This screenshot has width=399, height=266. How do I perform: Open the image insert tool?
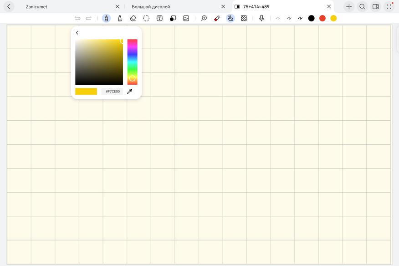click(x=186, y=18)
